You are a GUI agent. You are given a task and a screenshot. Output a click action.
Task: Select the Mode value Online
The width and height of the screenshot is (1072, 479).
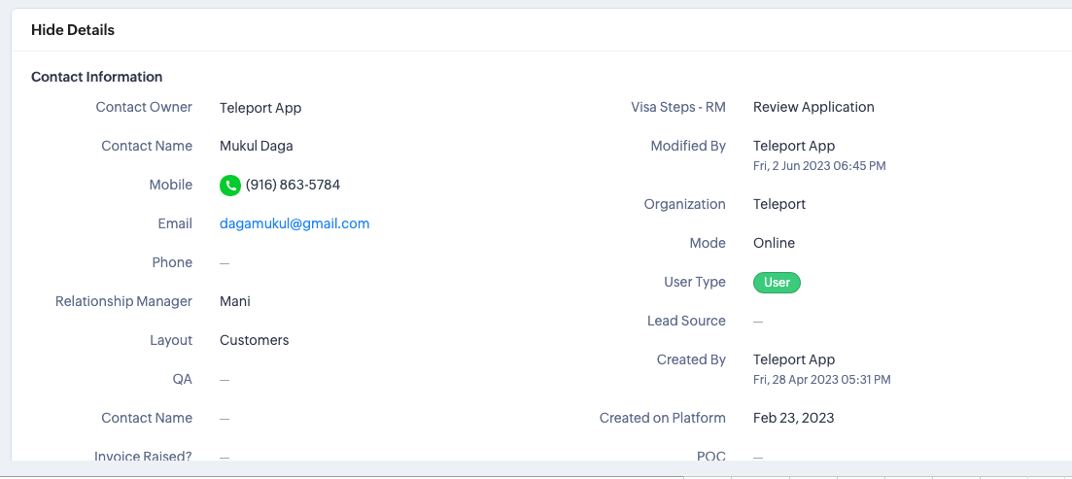(774, 243)
